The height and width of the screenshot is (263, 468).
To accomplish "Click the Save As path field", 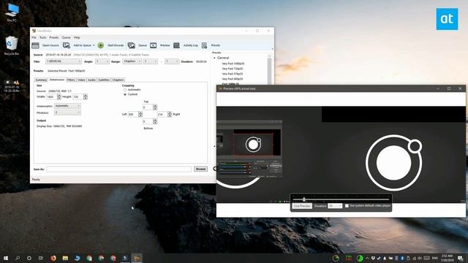I will coord(118,169).
